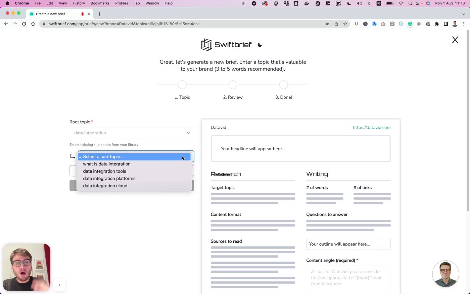Open the Grammarly extension

coord(410,24)
